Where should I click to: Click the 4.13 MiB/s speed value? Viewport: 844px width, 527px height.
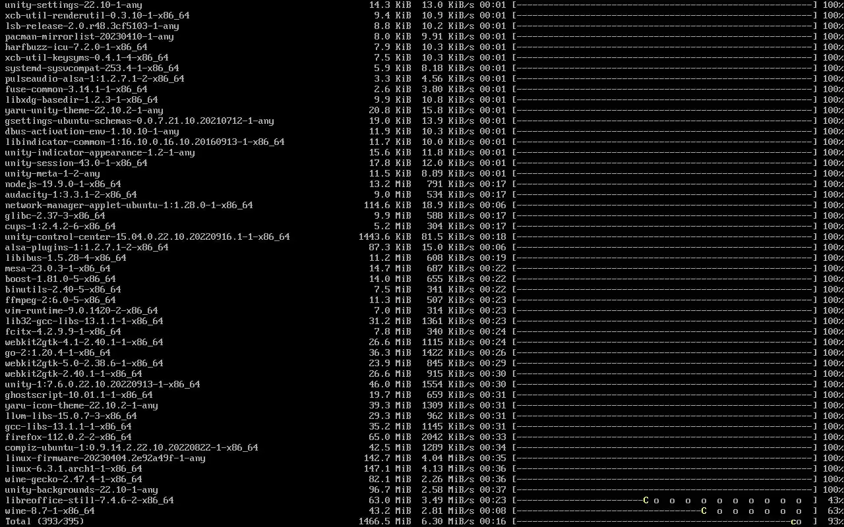coord(448,468)
